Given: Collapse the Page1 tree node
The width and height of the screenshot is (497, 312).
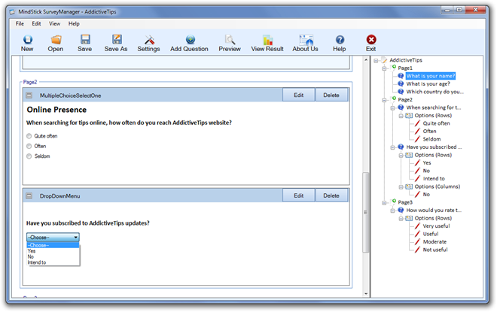Looking at the screenshot, I should [x=384, y=68].
